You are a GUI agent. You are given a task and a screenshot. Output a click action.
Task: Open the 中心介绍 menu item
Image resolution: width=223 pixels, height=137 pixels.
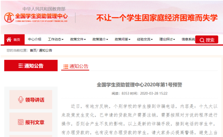(x=34, y=39)
